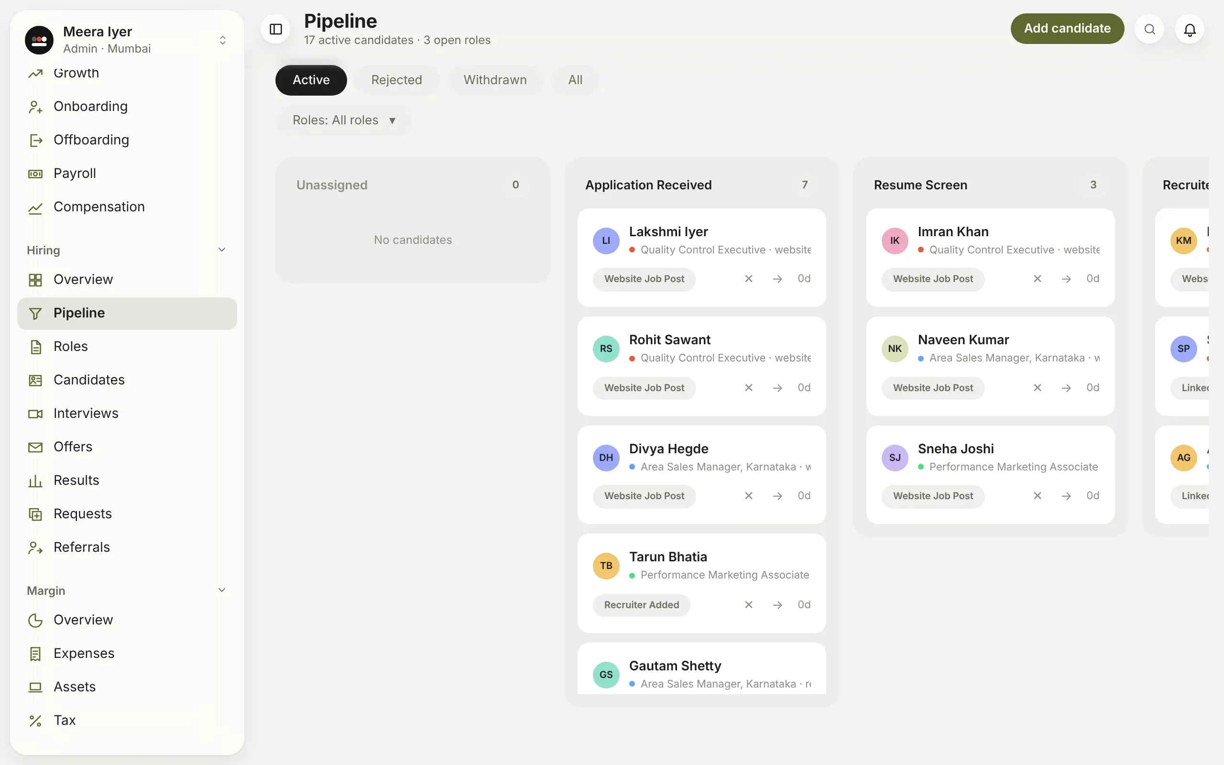The image size is (1224, 765).
Task: Reject Tarun Bhatia with the X icon
Action: click(x=749, y=605)
